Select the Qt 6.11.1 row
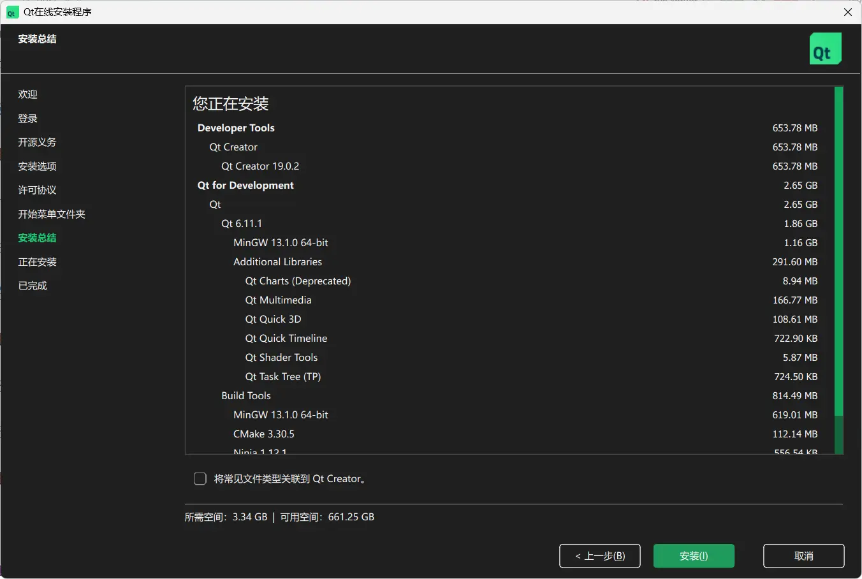The height and width of the screenshot is (579, 862). pos(508,224)
